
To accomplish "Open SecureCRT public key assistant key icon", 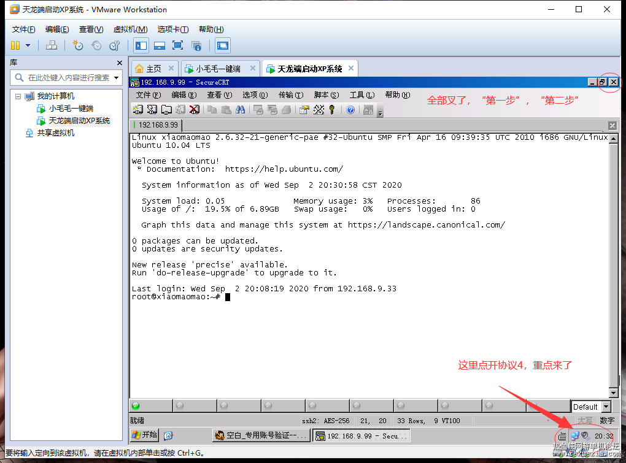I will tap(332, 110).
